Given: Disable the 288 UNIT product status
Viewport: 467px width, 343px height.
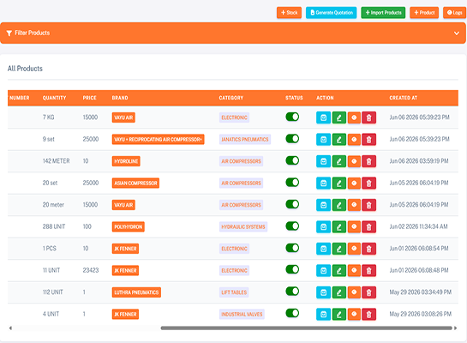Looking at the screenshot, I should point(292,226).
